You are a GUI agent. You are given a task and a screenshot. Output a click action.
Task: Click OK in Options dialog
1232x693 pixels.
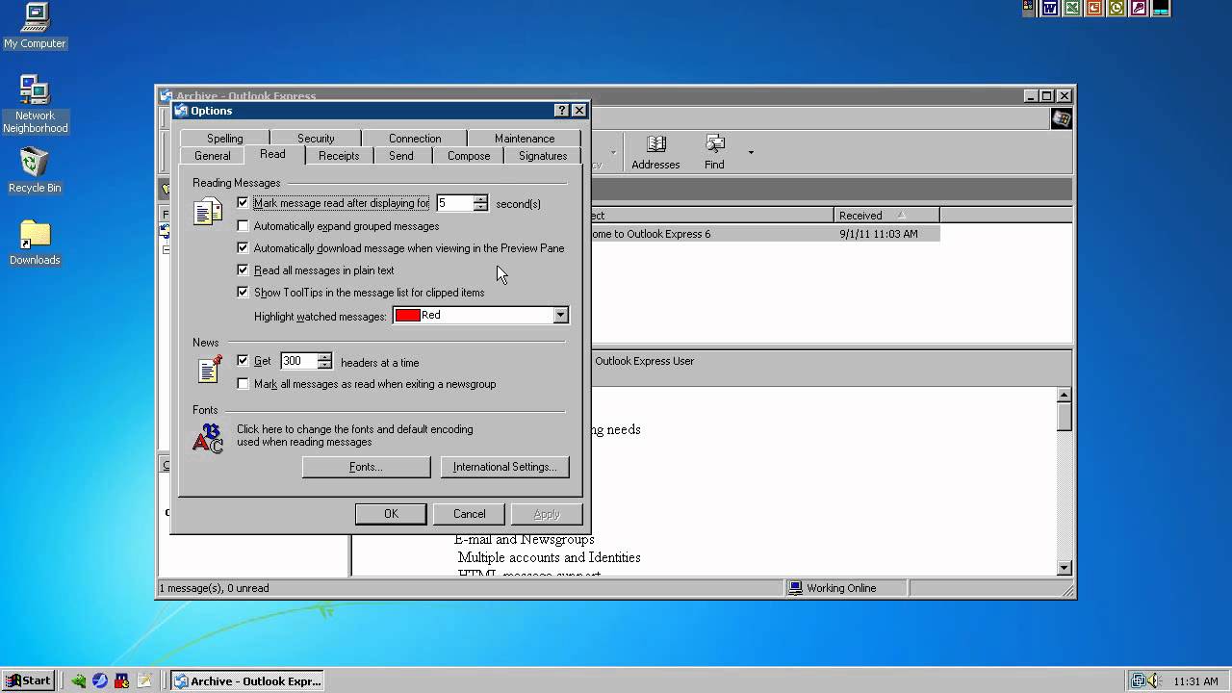pyautogui.click(x=391, y=514)
